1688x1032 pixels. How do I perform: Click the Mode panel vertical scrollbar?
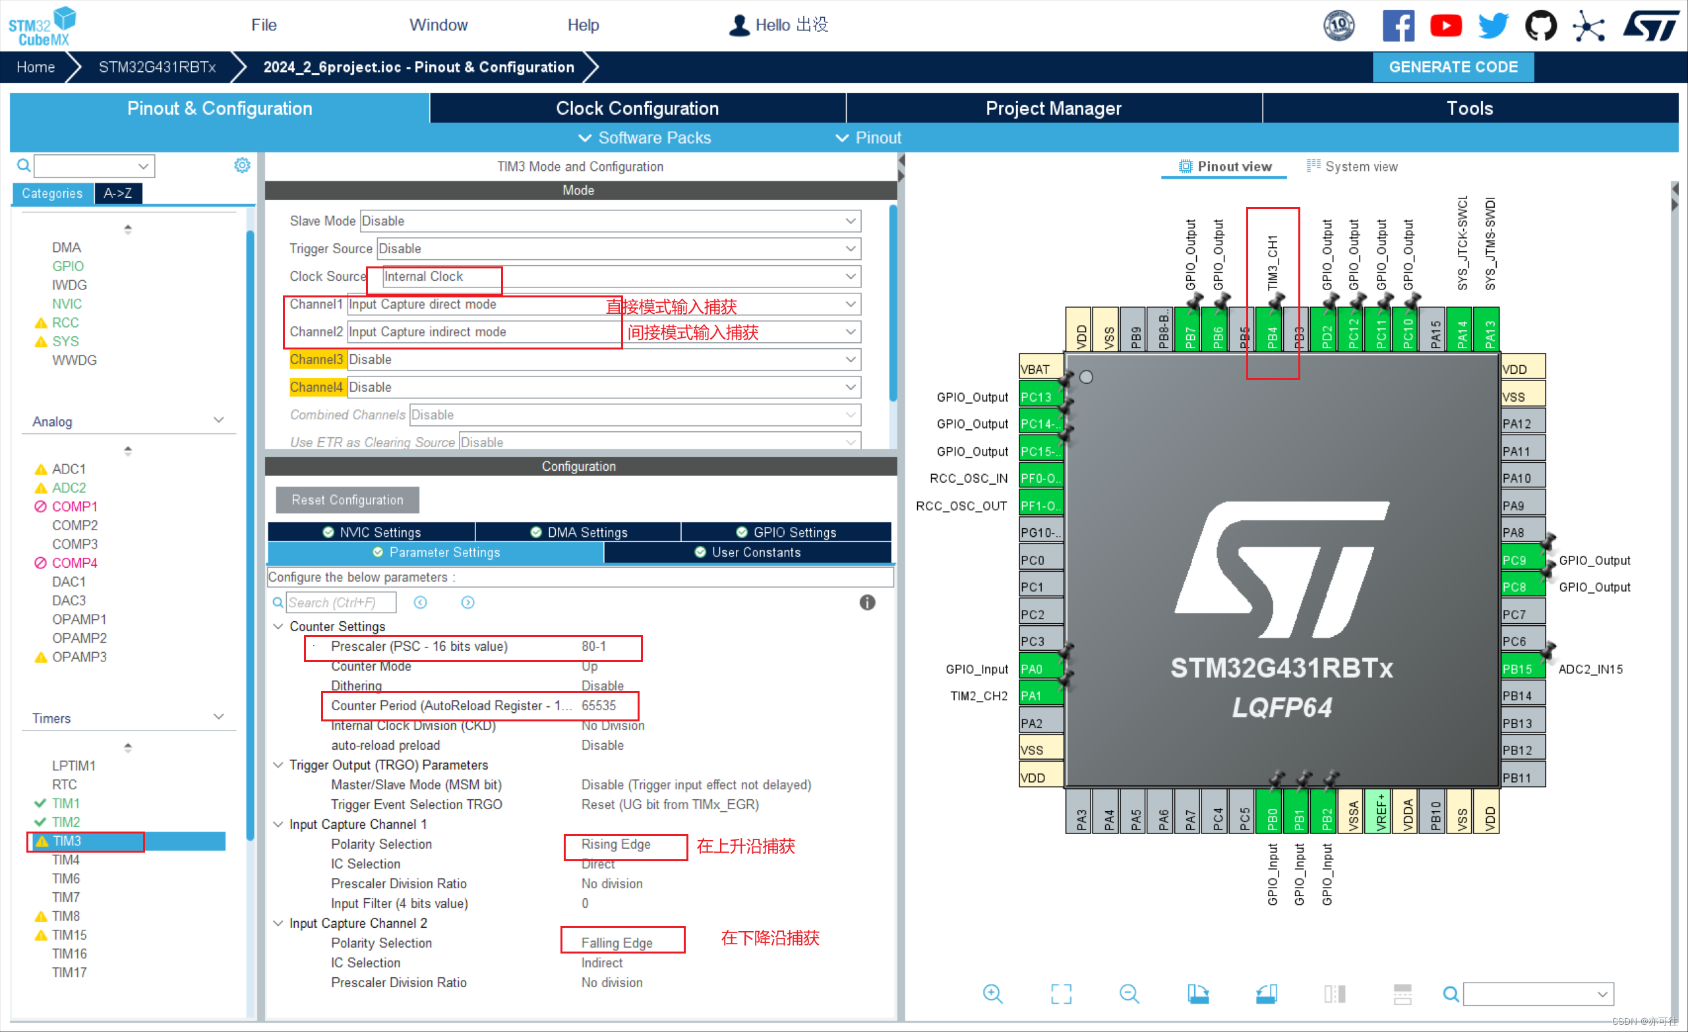tap(893, 301)
